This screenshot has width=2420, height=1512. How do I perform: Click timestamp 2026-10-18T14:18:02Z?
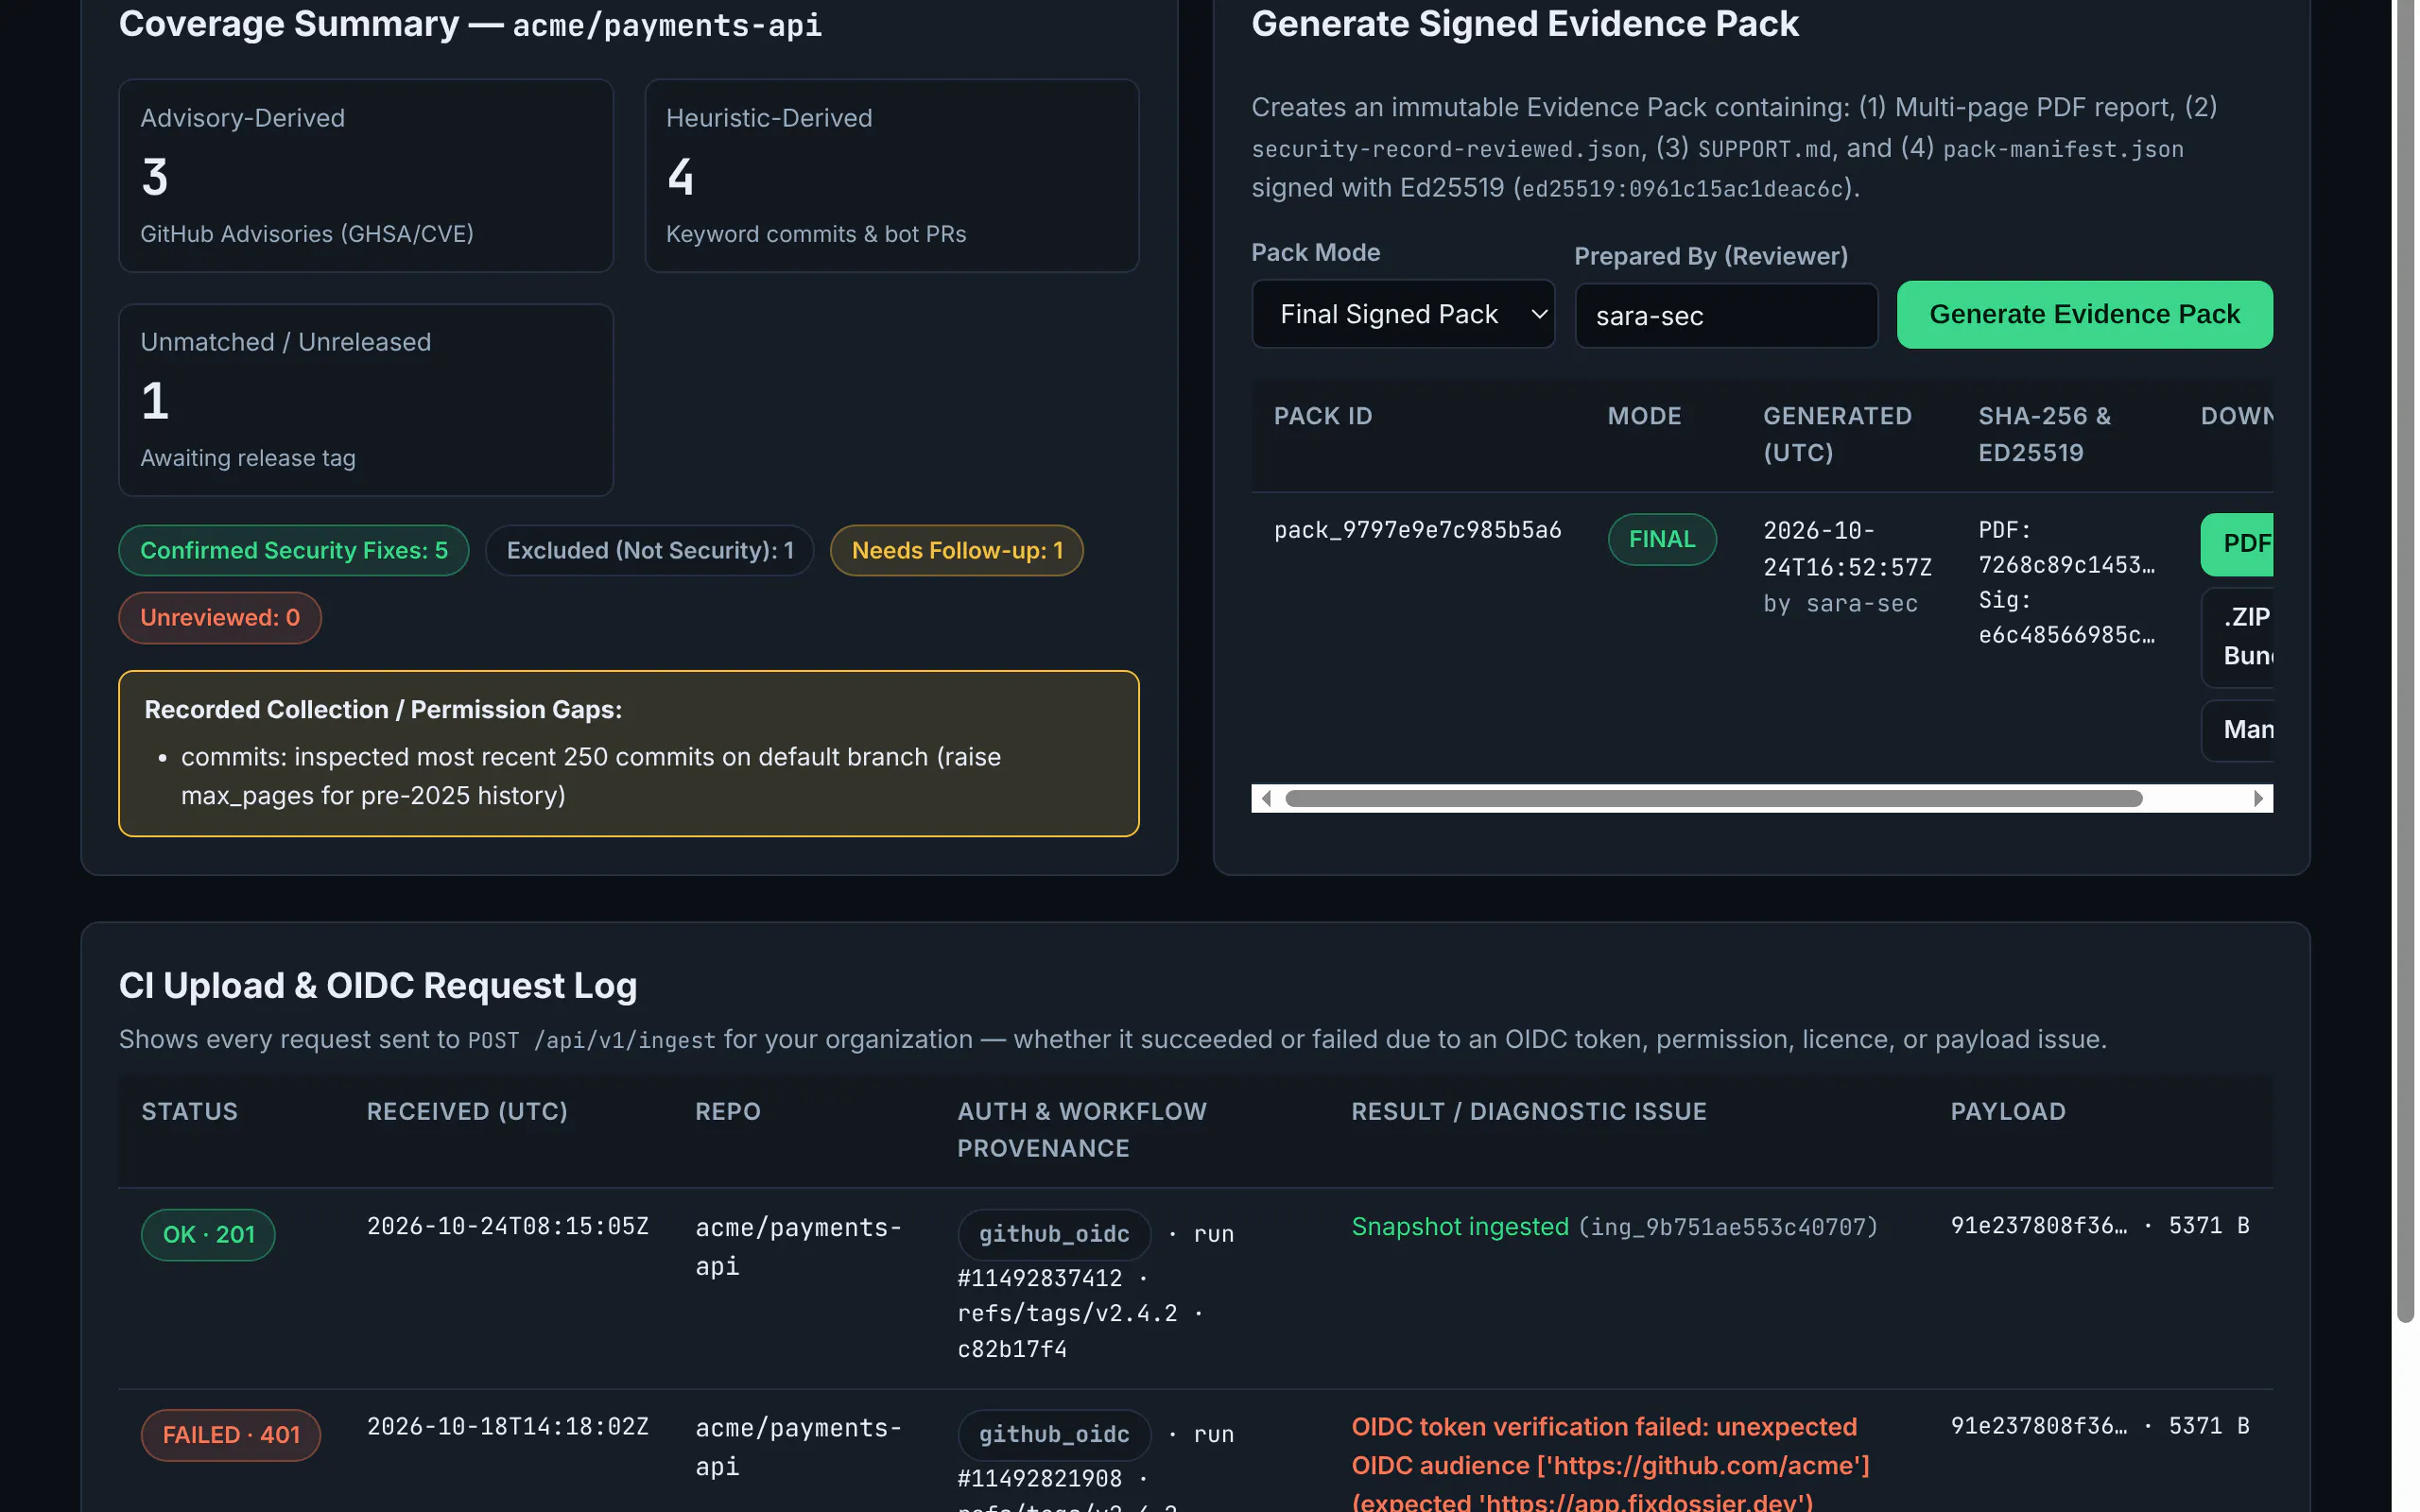(x=508, y=1426)
